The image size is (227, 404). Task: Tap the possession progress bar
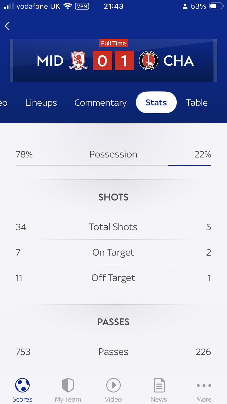(x=113, y=165)
